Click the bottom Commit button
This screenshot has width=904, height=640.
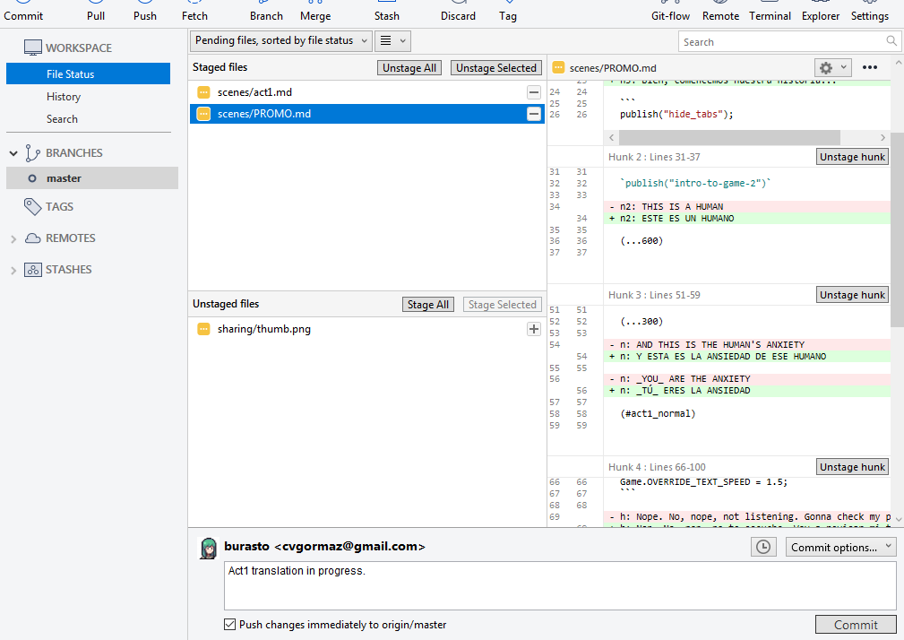tap(856, 625)
